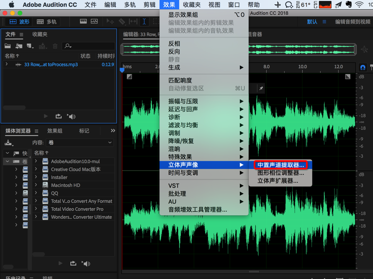
Task: Select the Slip tool in toolbar
Action: pos(133,22)
